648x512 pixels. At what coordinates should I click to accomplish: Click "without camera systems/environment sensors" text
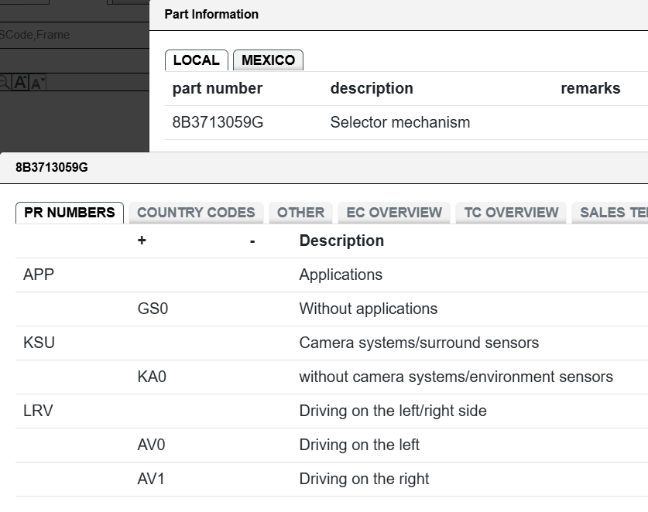click(x=456, y=377)
